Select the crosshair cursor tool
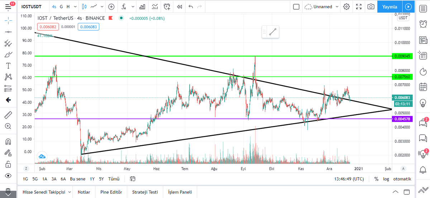Viewport: 430px width, 198px height. pyautogui.click(x=8, y=20)
